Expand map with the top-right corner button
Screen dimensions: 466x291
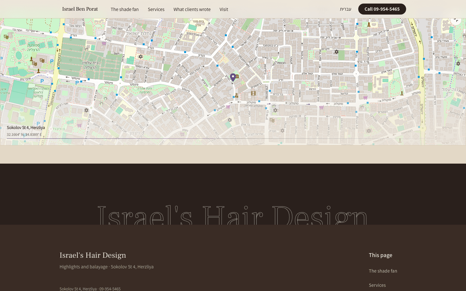pyautogui.click(x=456, y=21)
